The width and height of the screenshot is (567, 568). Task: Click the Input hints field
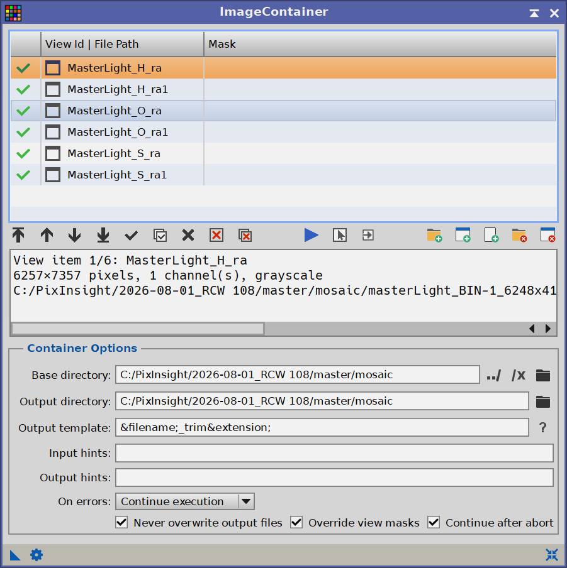[334, 453]
